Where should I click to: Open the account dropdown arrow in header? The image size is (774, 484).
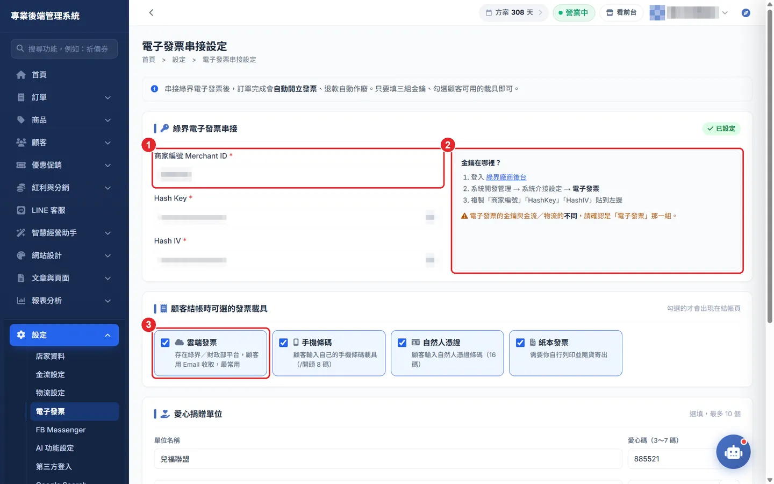coord(725,12)
